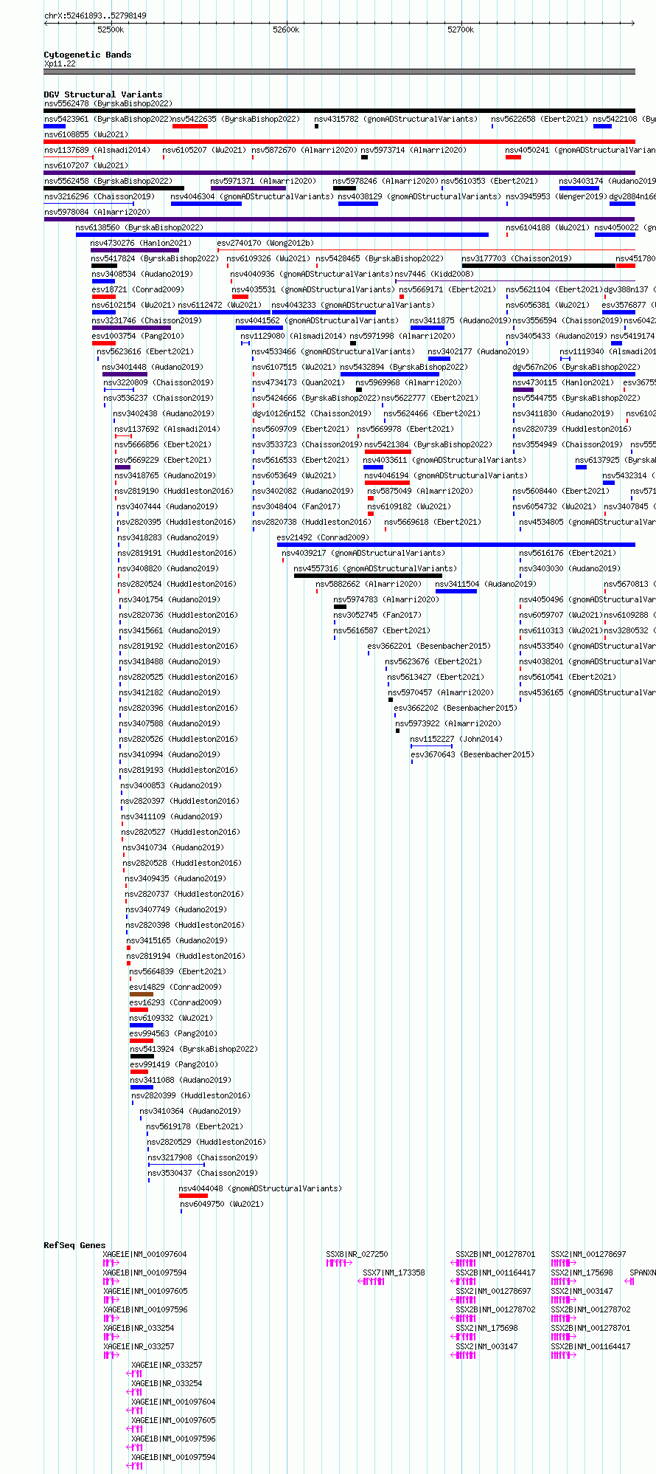
Task: Select variant esv3662202 (Besenbacher2015)
Action: coord(456,708)
